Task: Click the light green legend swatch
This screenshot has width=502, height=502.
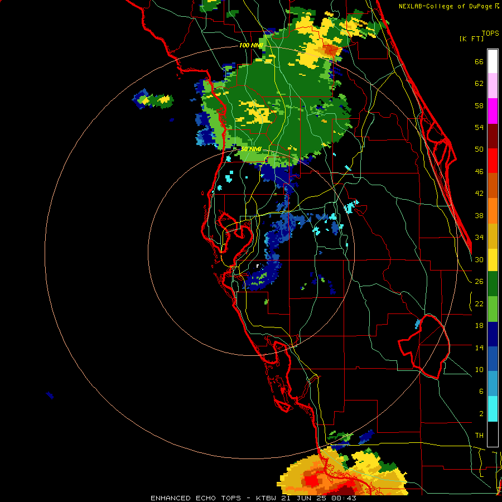Action: pos(493,309)
